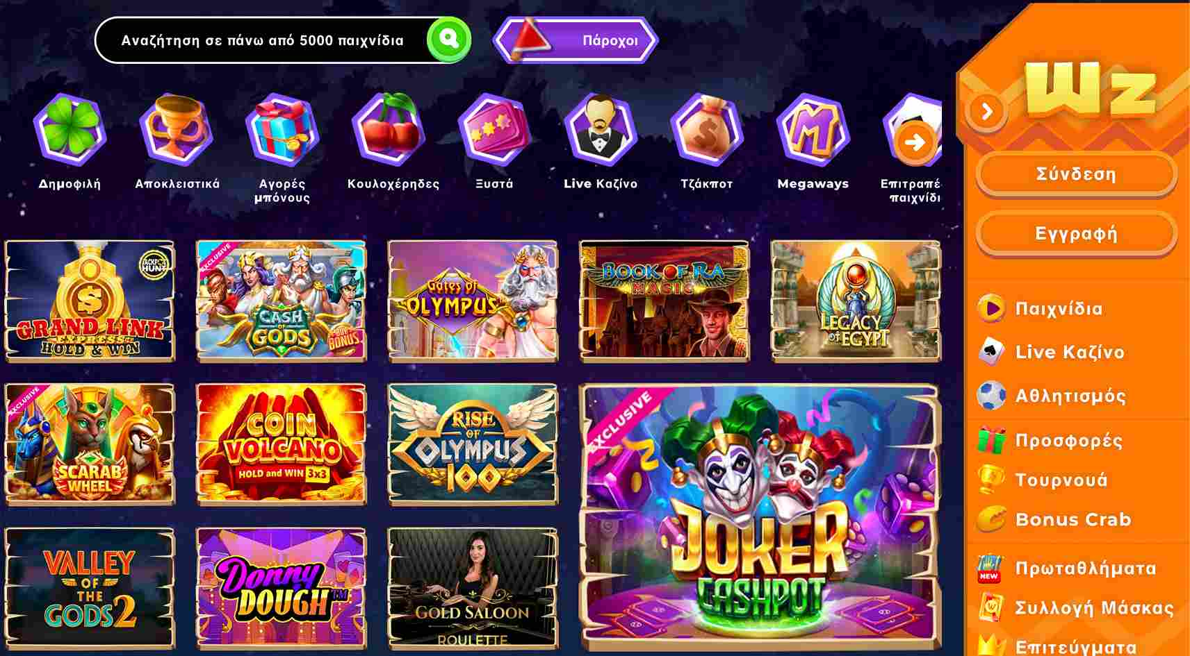The width and height of the screenshot is (1190, 656).
Task: Click the green search magnifier button
Action: pos(449,39)
